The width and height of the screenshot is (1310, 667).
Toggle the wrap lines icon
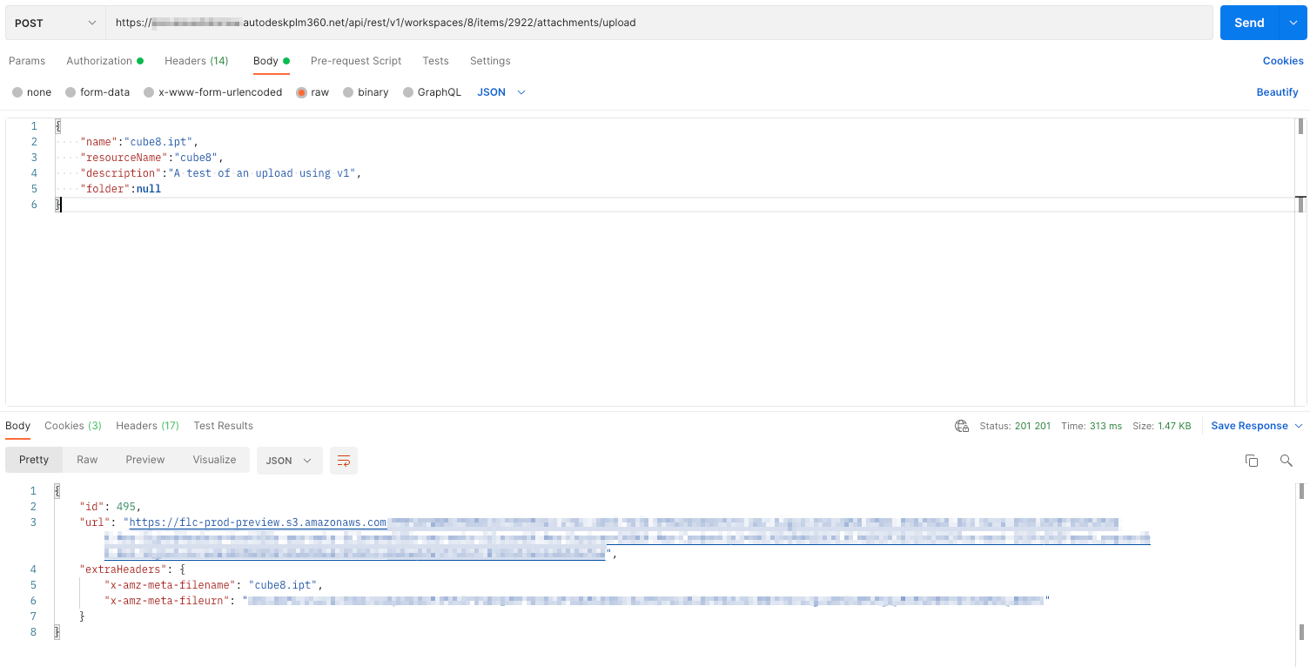tap(344, 461)
